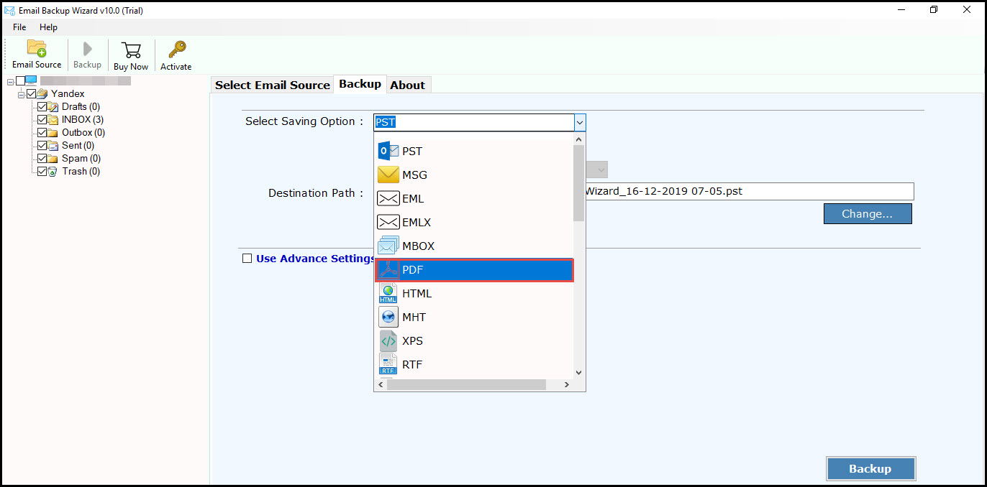Collapse the root computer tree node
The height and width of the screenshot is (487, 987).
(x=10, y=81)
